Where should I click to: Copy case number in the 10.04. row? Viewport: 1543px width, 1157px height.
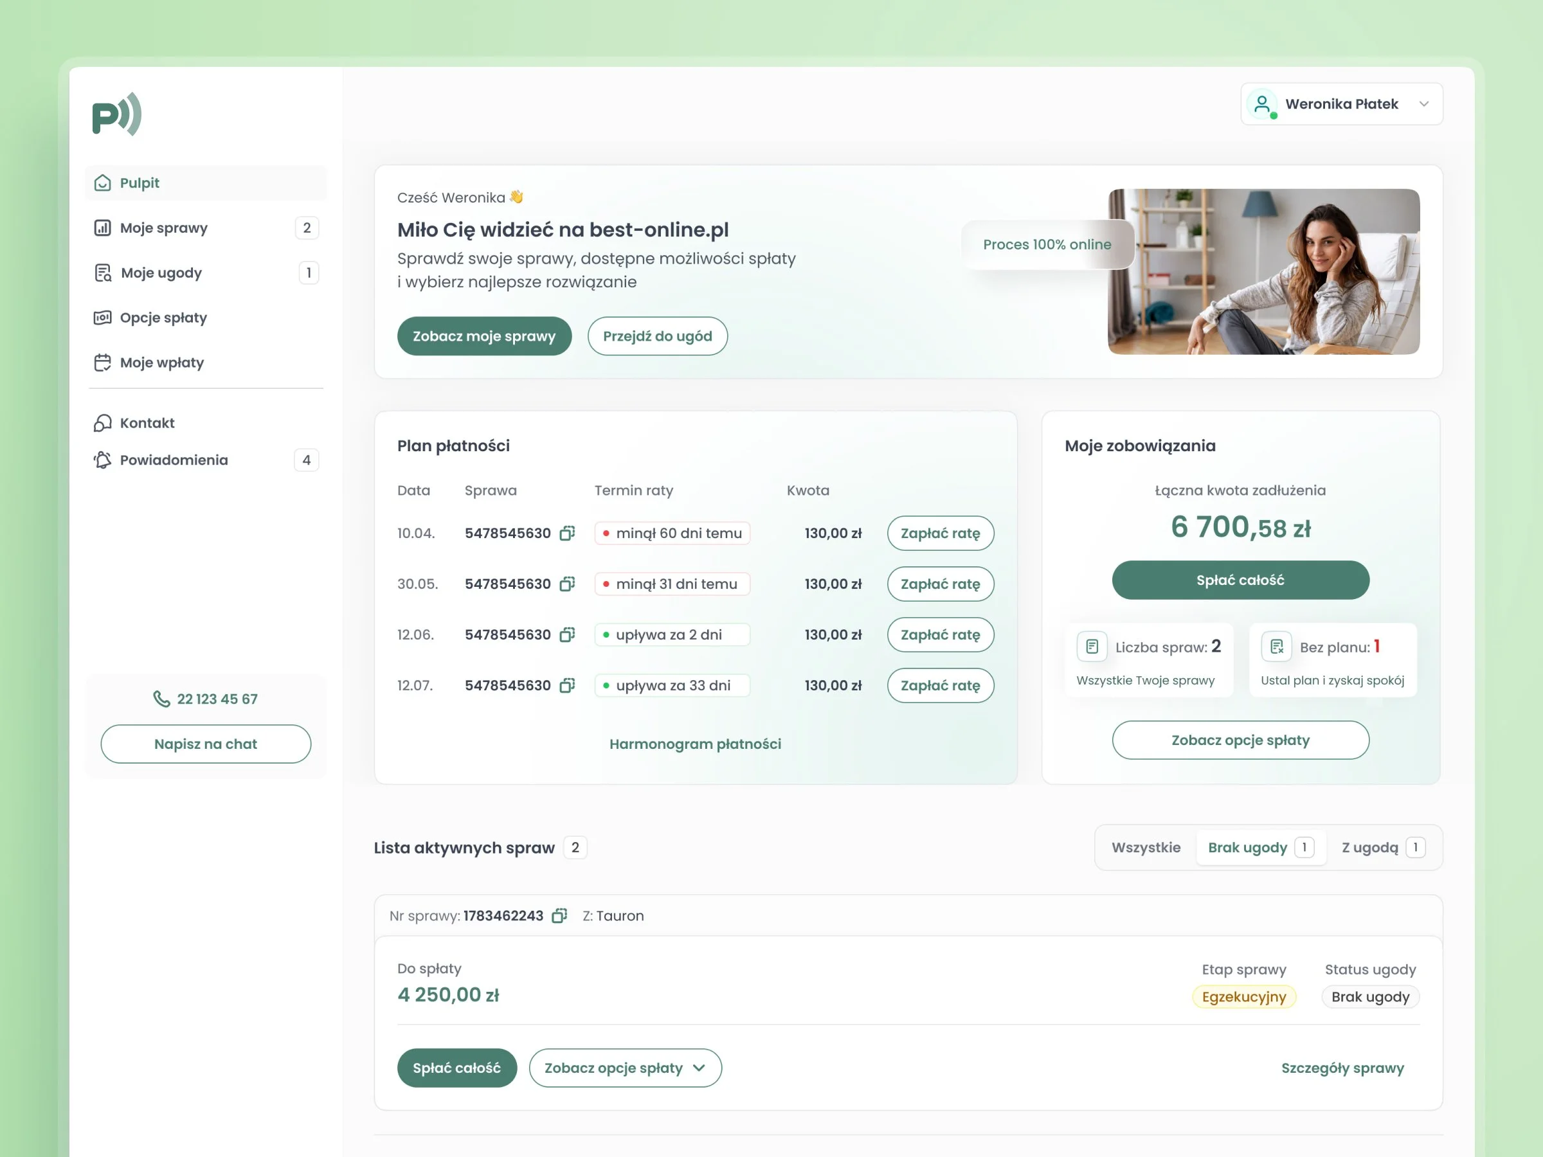567,533
